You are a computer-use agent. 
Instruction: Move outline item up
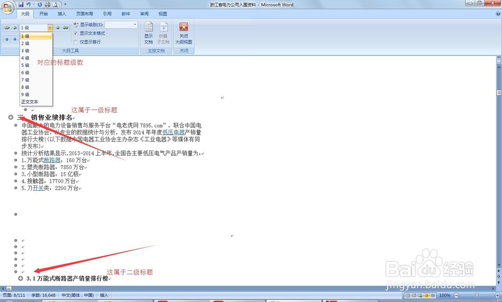pos(7,39)
